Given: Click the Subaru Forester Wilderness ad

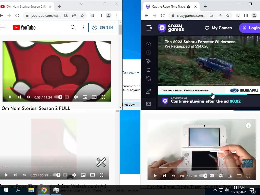Looking at the screenshot, I should 209,66.
